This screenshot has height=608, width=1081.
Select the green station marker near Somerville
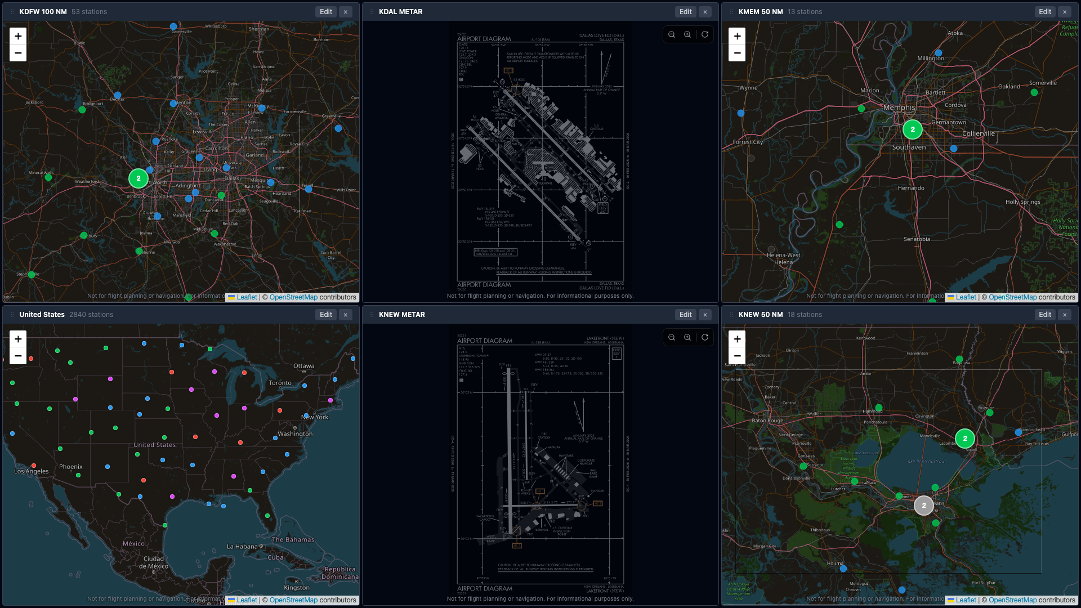(1034, 92)
